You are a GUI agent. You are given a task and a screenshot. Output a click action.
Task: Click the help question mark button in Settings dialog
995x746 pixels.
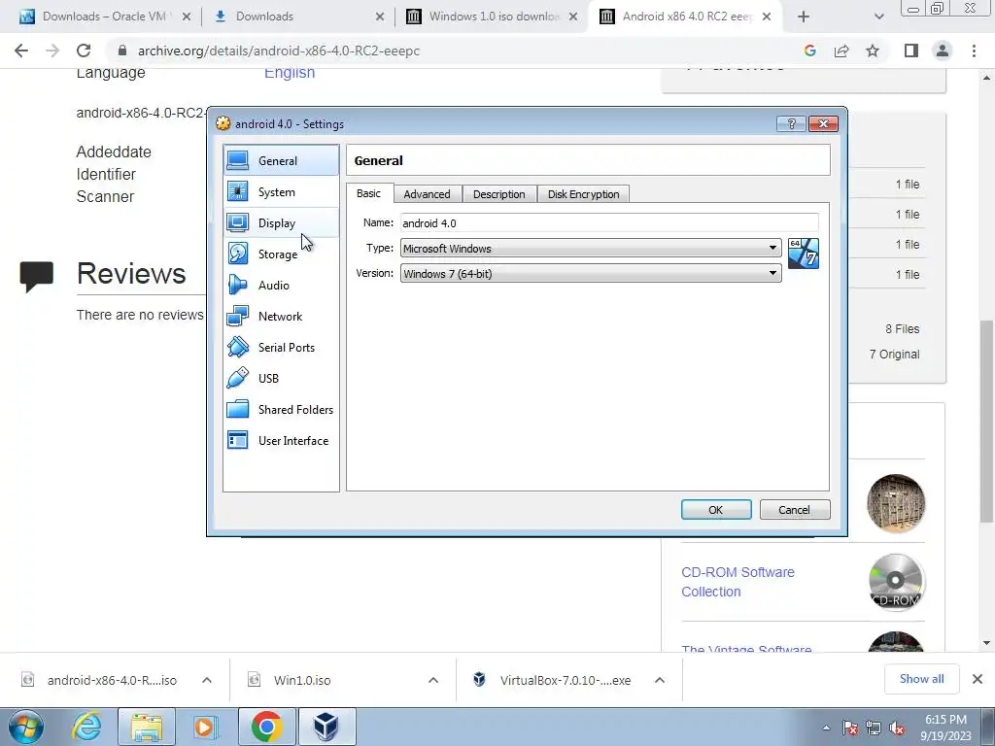[791, 123]
